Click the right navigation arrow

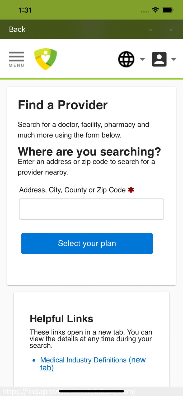(172, 29)
